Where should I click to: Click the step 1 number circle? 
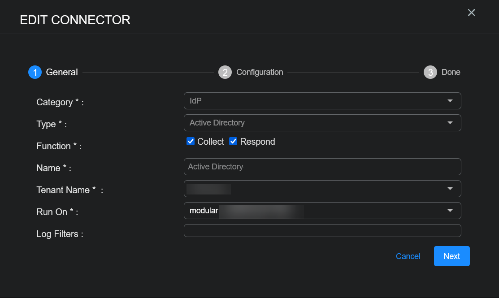pyautogui.click(x=35, y=72)
